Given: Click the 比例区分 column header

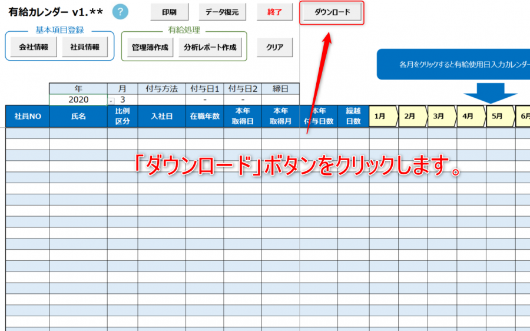Looking at the screenshot, I should (122, 116).
